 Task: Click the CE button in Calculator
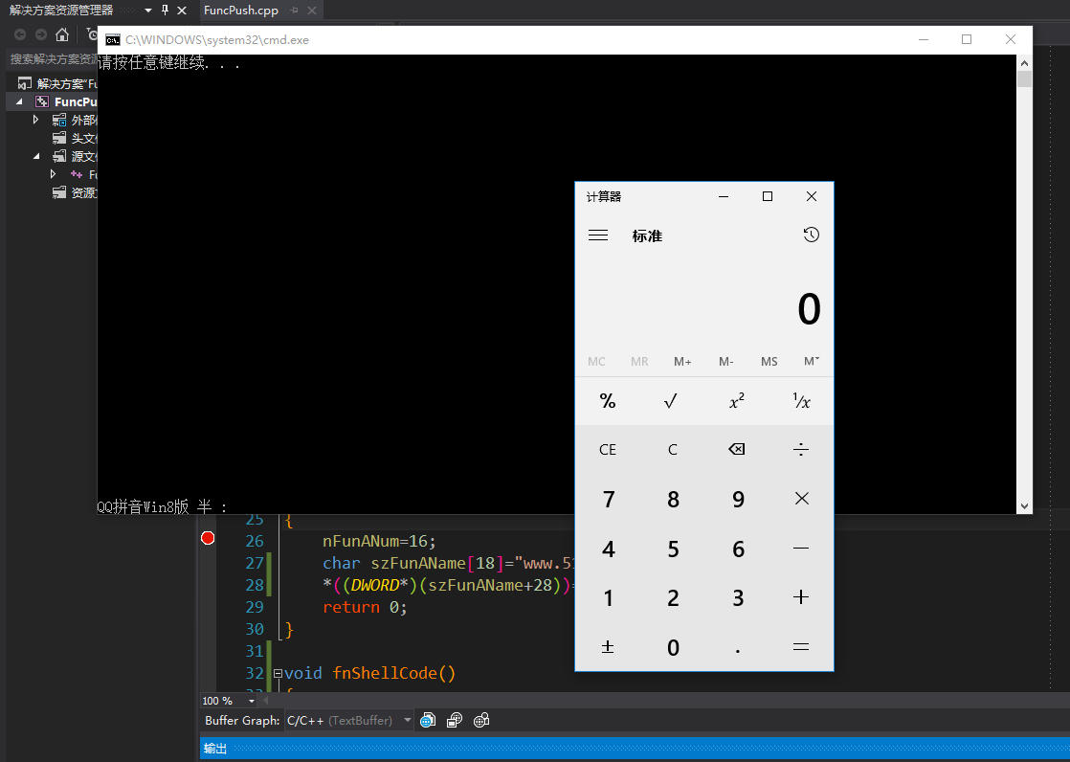point(608,449)
